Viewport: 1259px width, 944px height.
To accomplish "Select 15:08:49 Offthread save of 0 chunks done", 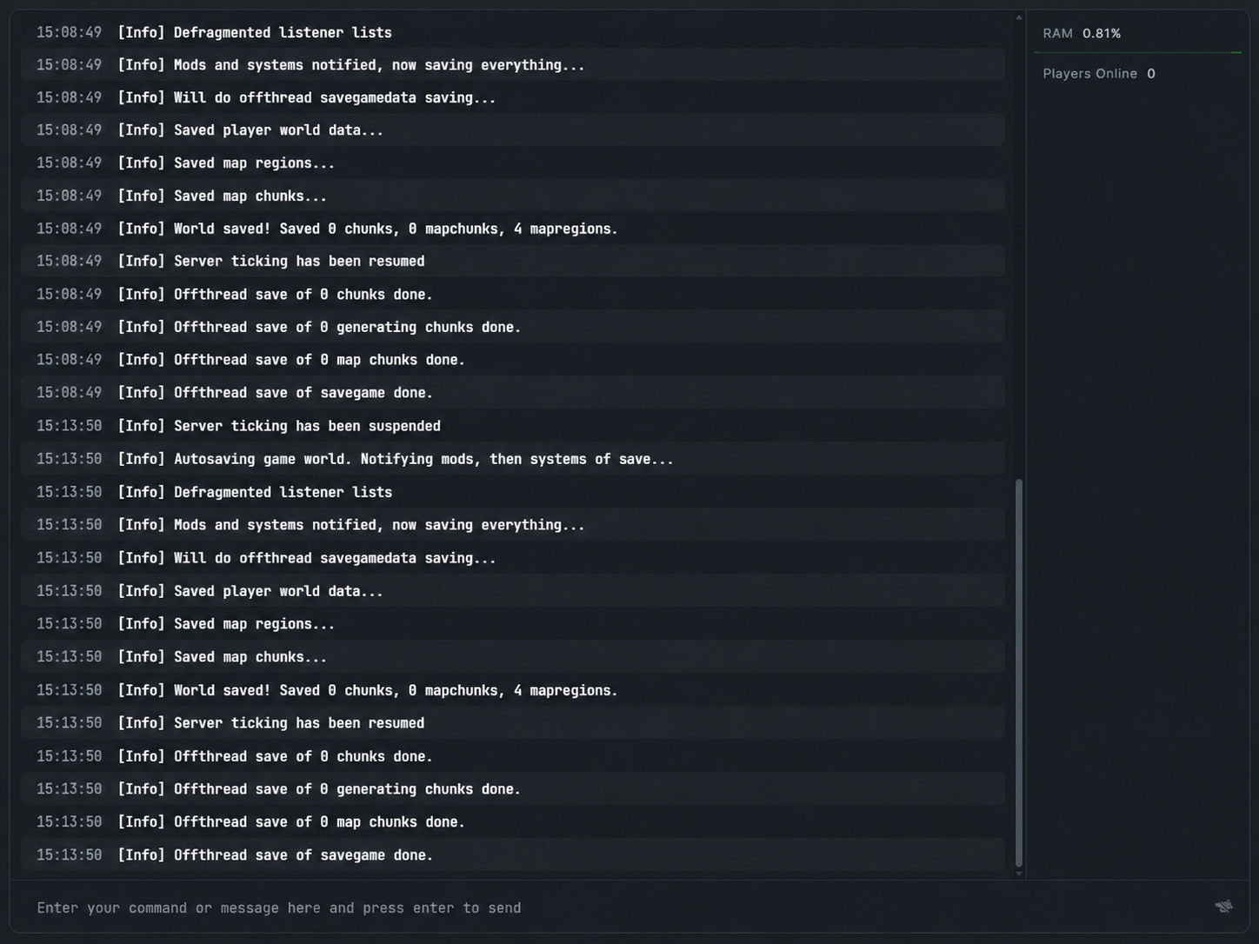I will coord(513,294).
